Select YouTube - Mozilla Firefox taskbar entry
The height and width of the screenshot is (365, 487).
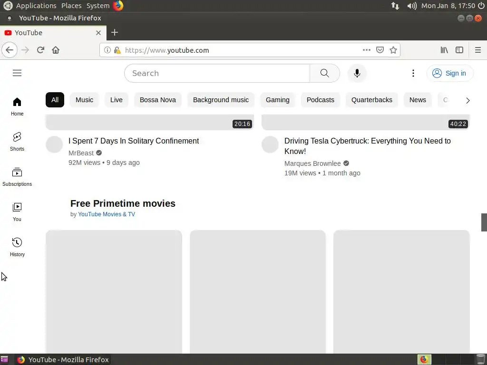click(63, 360)
